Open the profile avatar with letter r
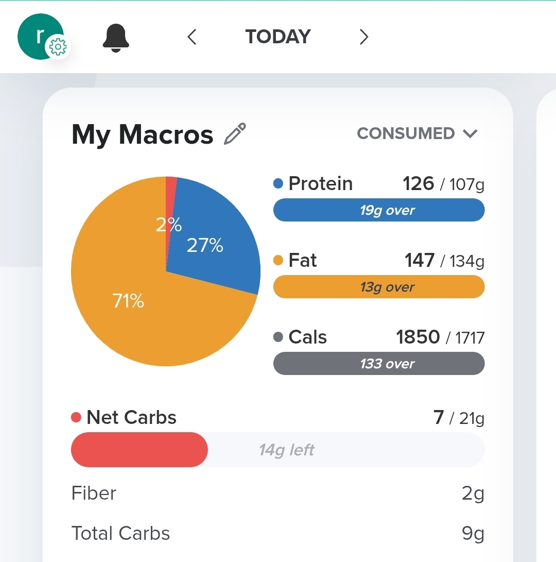This screenshot has height=562, width=556. click(x=37, y=35)
